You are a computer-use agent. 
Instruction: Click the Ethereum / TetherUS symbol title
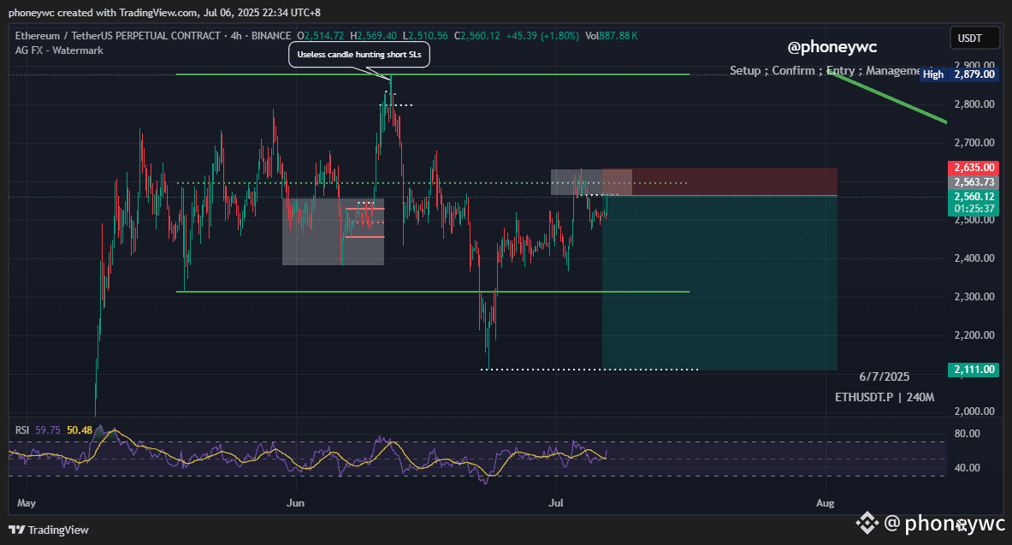118,36
